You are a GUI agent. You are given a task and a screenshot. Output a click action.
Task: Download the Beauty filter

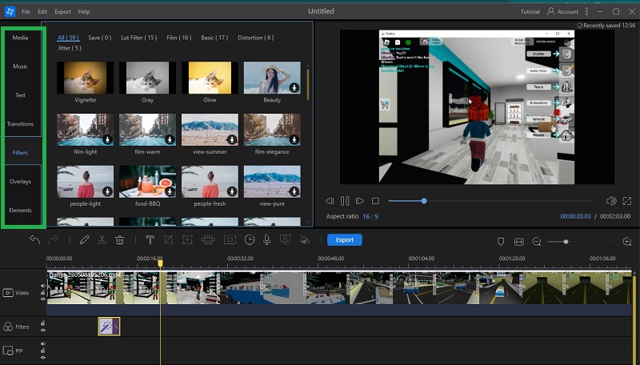pos(294,87)
